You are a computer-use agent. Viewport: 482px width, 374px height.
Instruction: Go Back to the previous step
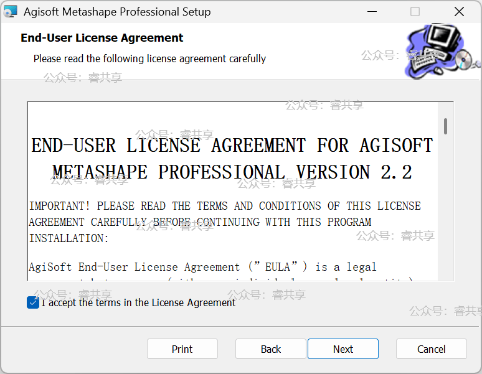coord(270,349)
